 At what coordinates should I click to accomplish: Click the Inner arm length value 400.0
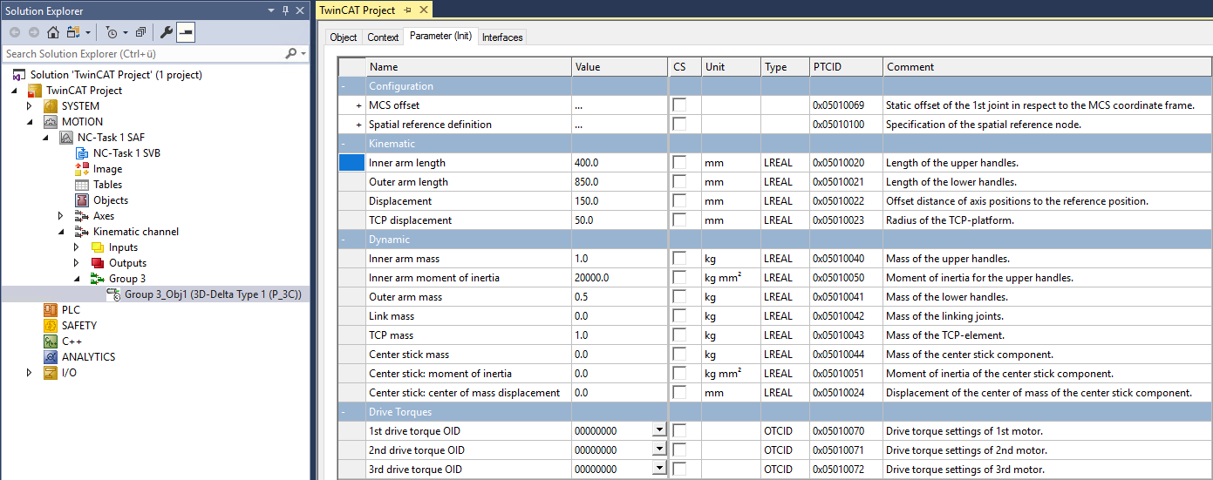tap(619, 163)
